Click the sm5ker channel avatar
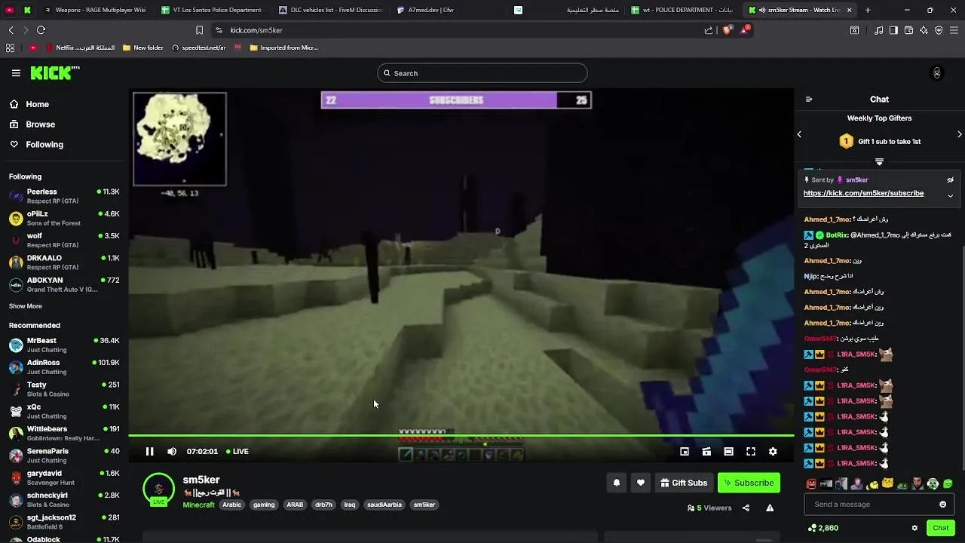 [x=158, y=489]
